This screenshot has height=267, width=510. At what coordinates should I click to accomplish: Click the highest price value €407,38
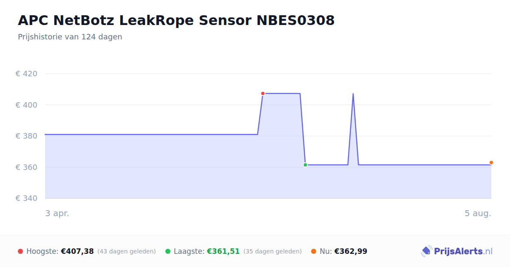click(x=77, y=251)
